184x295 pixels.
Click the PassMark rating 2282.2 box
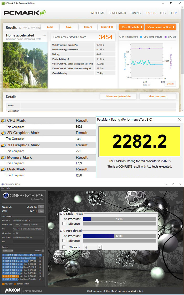click(x=140, y=141)
